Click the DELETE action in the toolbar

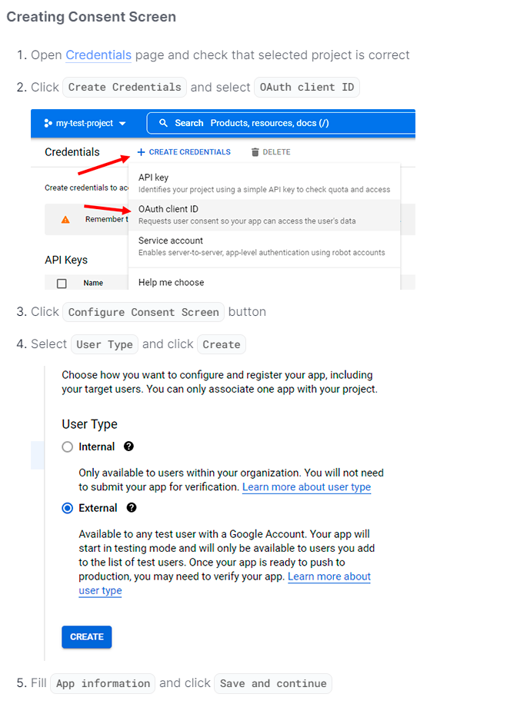pyautogui.click(x=278, y=152)
